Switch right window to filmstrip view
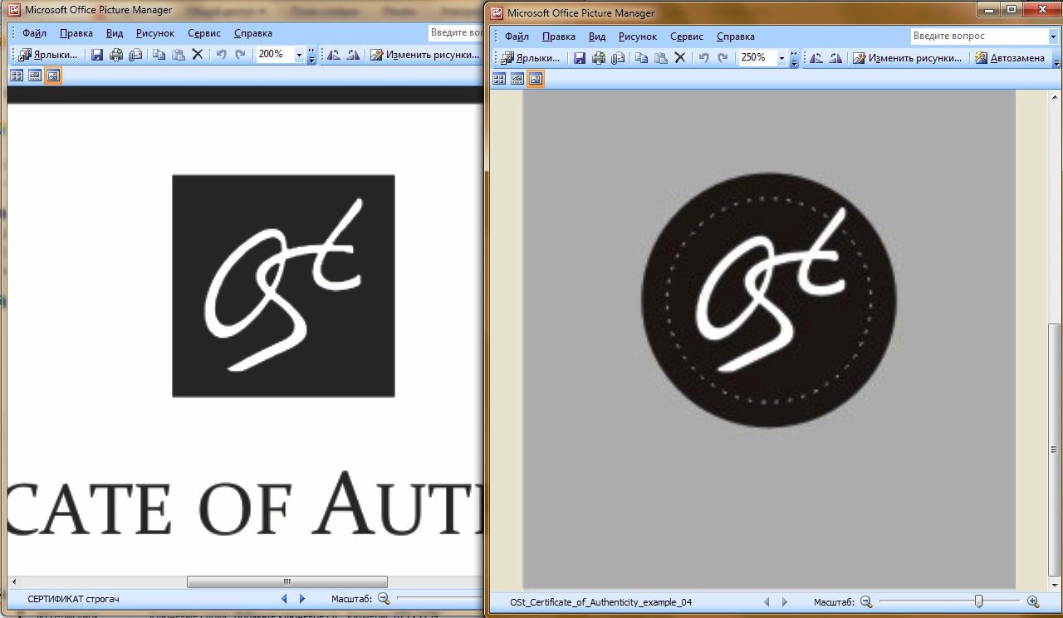Image resolution: width=1063 pixels, height=618 pixels. pyautogui.click(x=517, y=79)
